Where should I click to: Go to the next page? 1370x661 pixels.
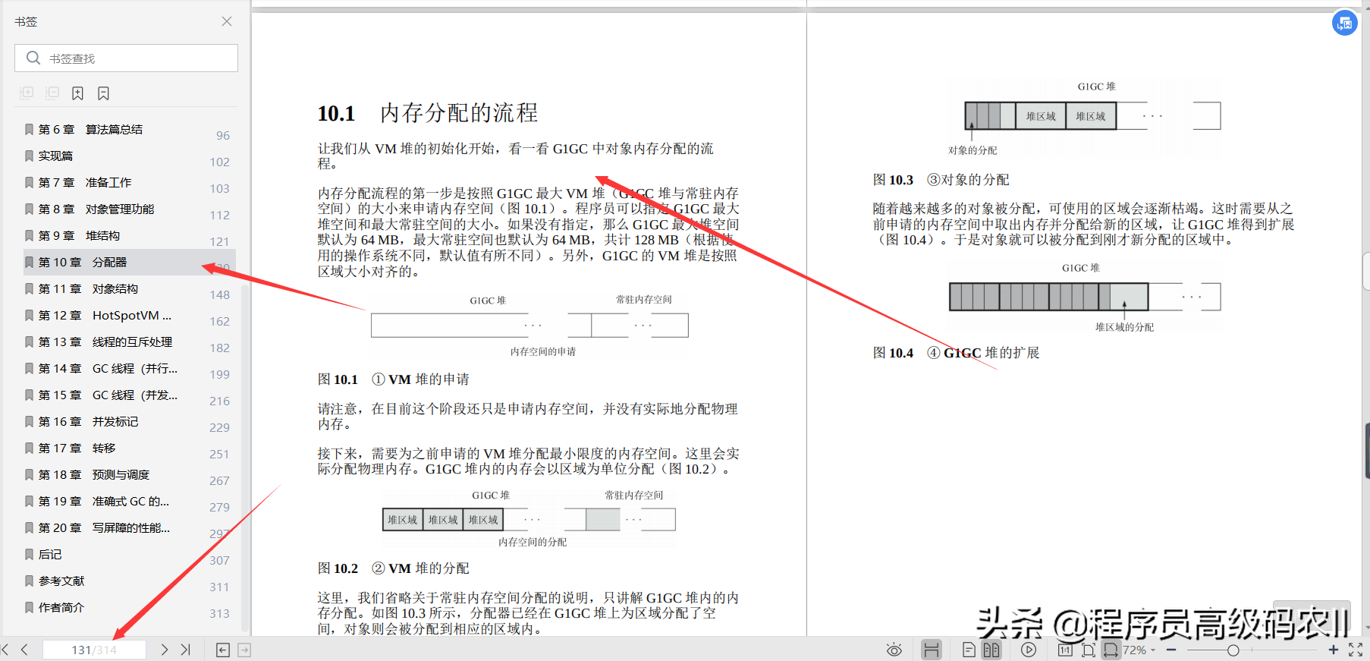(x=164, y=650)
